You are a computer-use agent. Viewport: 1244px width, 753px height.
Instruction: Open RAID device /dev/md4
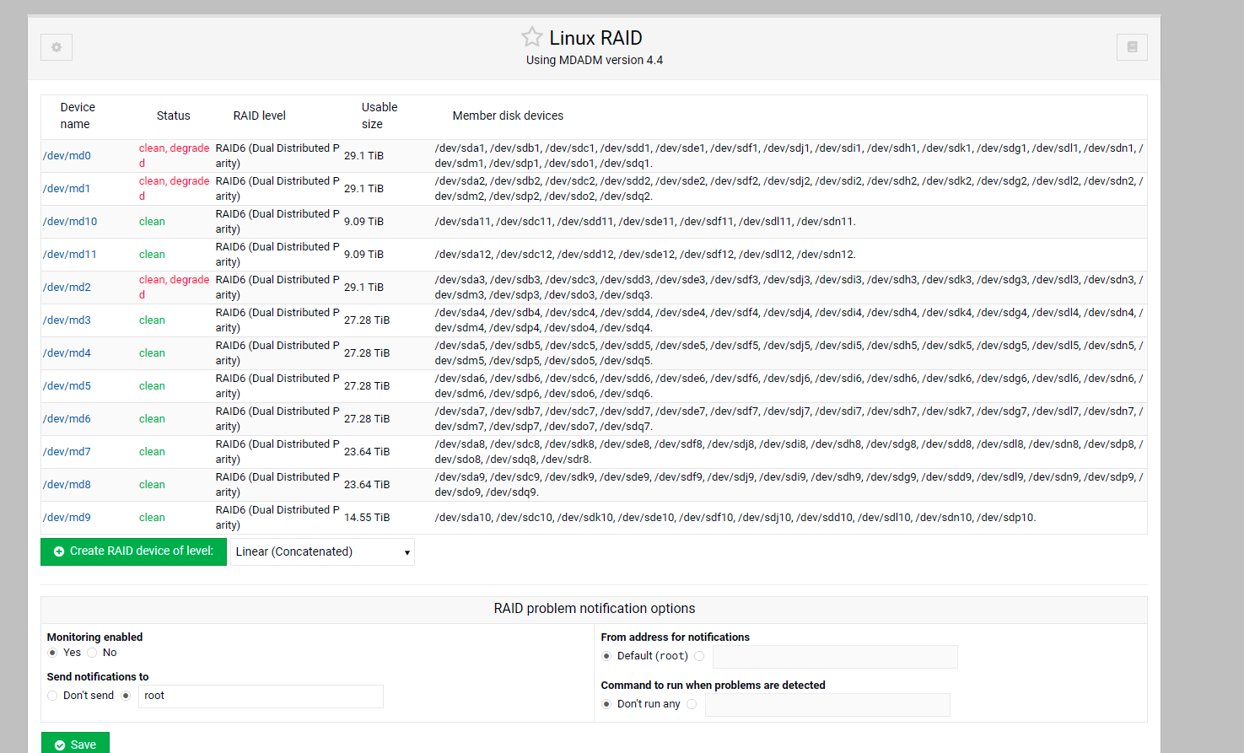(x=67, y=353)
